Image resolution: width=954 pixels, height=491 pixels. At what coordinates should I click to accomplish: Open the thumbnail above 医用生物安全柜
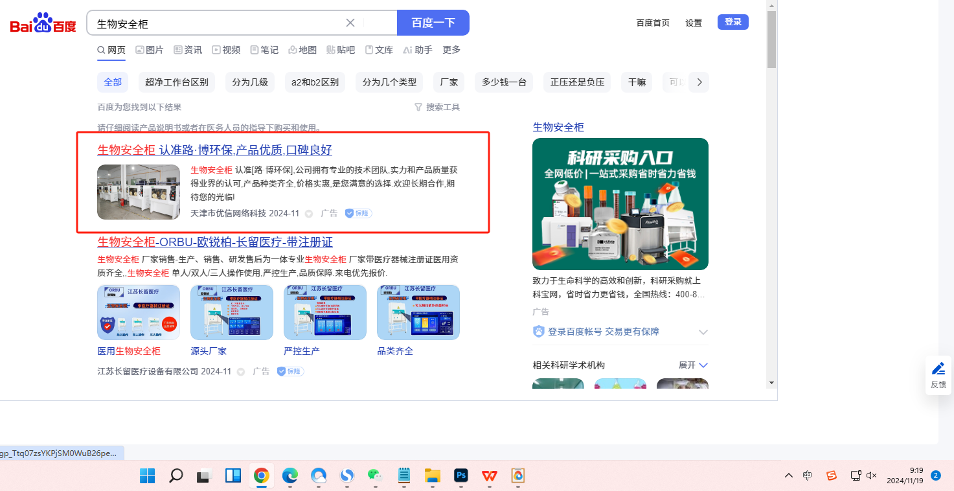pos(139,312)
